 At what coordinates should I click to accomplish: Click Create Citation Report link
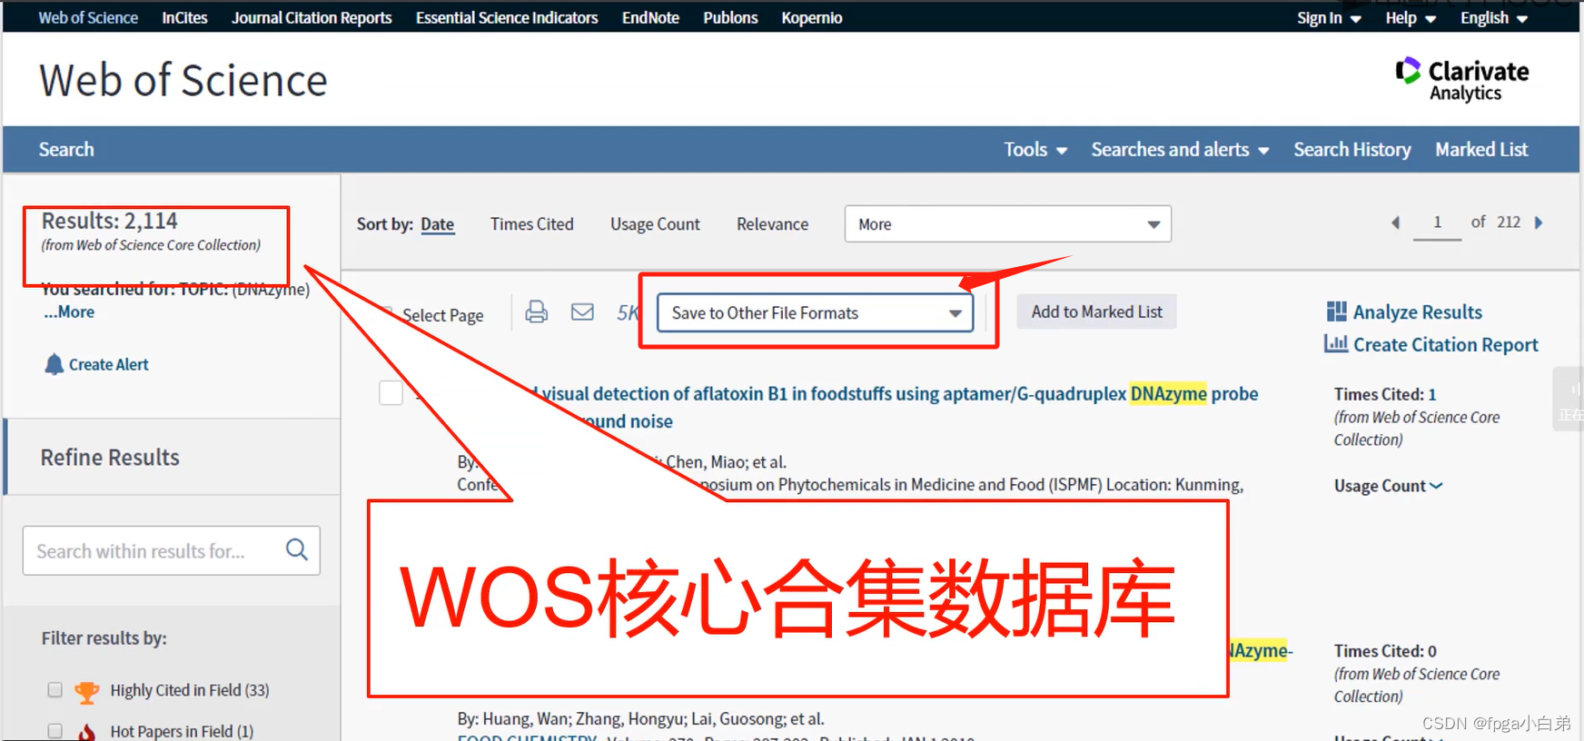click(x=1446, y=344)
